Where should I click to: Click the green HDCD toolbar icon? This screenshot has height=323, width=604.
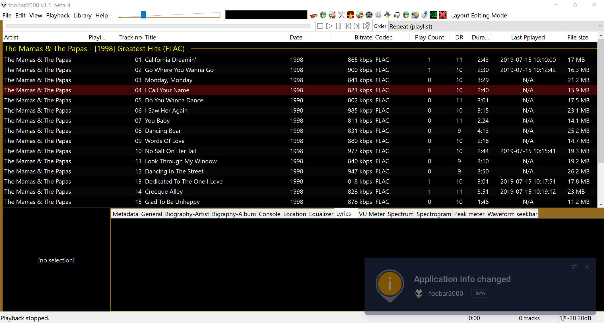pyautogui.click(x=434, y=15)
